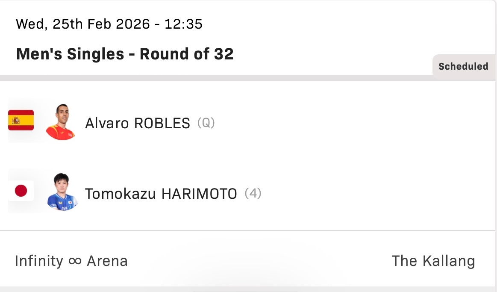Click the word Arena in the venue name
Viewport: 497px width, 292px height.
[x=107, y=261]
